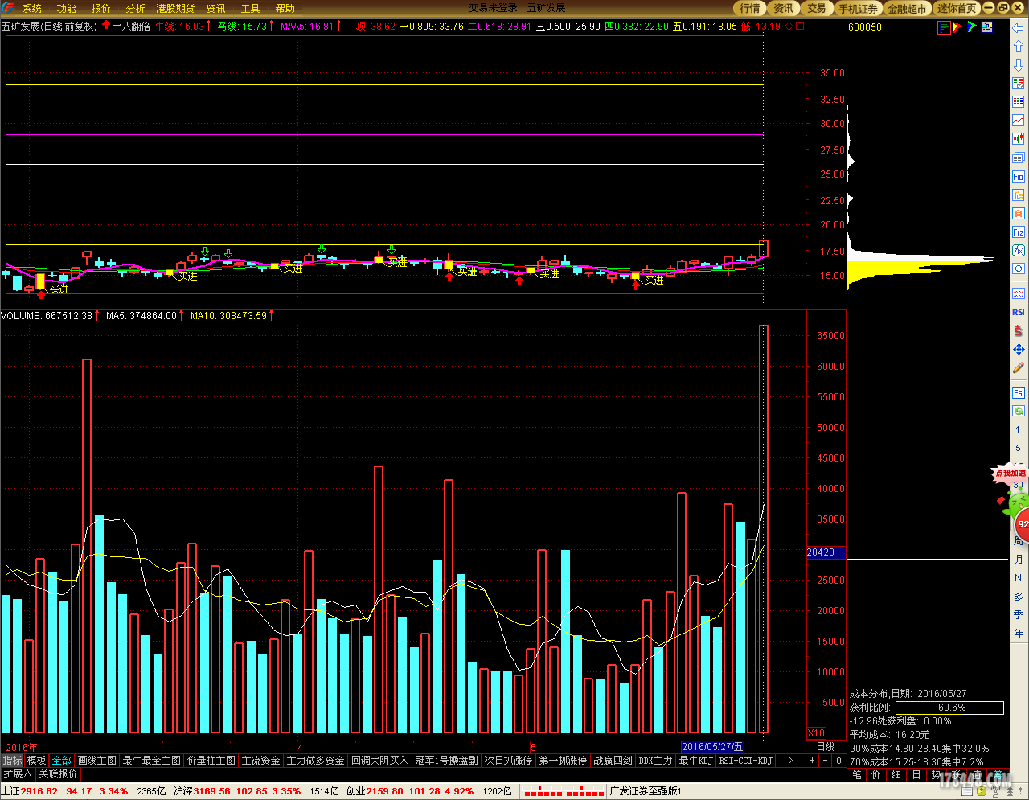Open the 工具 menu
The width and height of the screenshot is (1029, 800).
251,8
